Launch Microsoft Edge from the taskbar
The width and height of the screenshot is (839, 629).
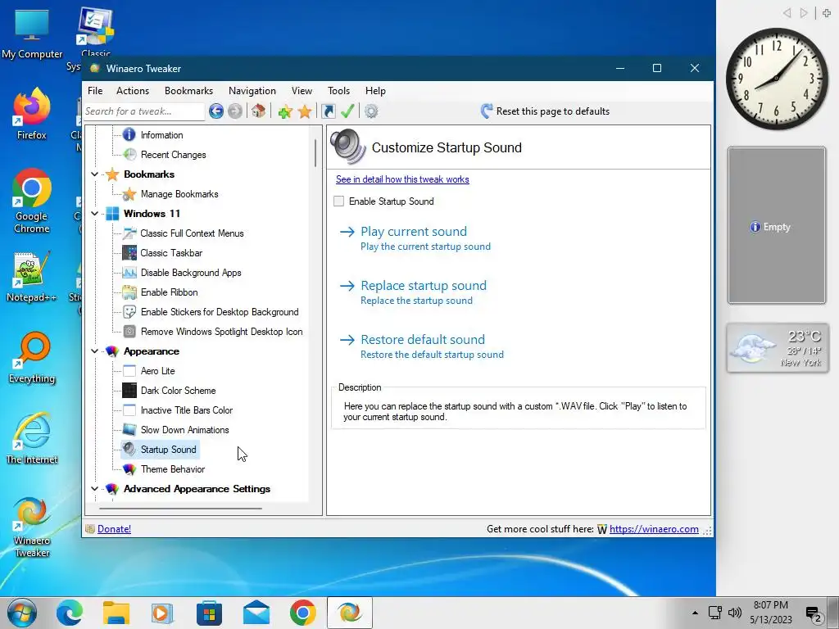[70, 613]
